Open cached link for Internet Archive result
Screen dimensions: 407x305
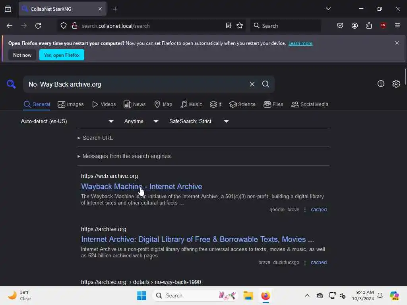coord(319,263)
